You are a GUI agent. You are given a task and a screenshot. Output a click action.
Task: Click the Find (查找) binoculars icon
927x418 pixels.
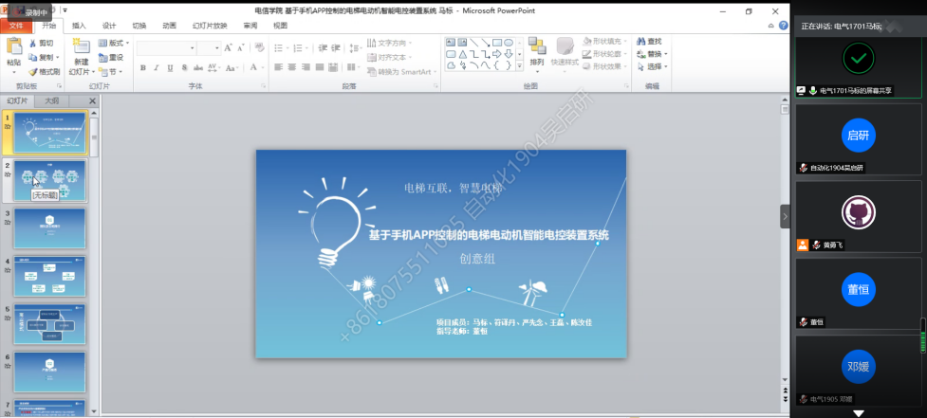(x=640, y=41)
